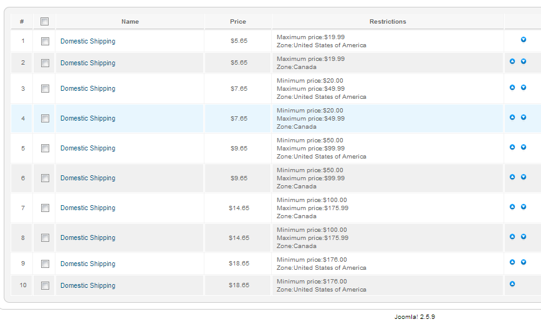Image resolution: width=541 pixels, height=327 pixels.
Task: Open Domestic Shipping link in row 2
Action: 88,63
